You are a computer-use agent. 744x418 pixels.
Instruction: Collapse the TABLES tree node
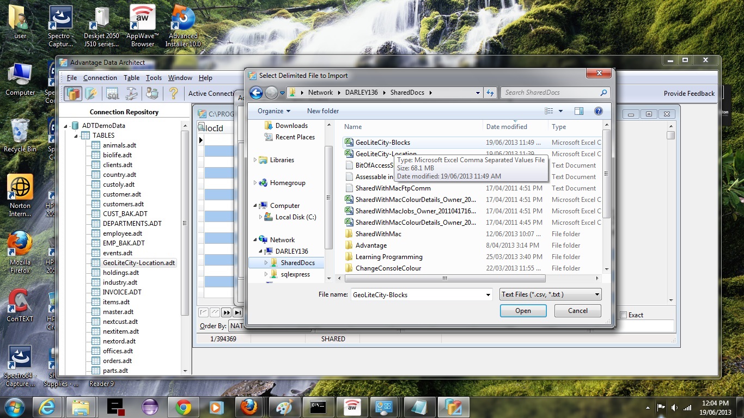tap(76, 136)
